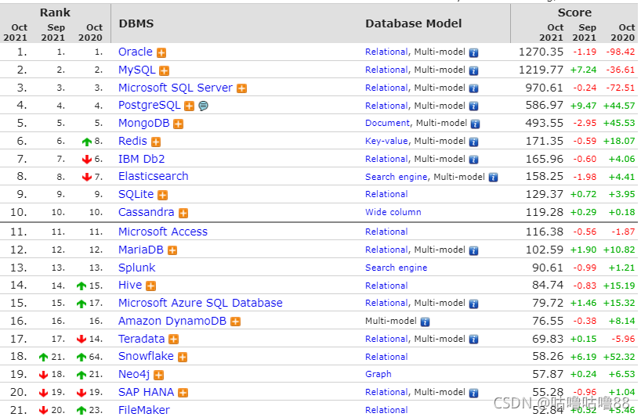Click the plus icon next to Oracle
Viewport: 641px width, 417px height.
coord(161,52)
